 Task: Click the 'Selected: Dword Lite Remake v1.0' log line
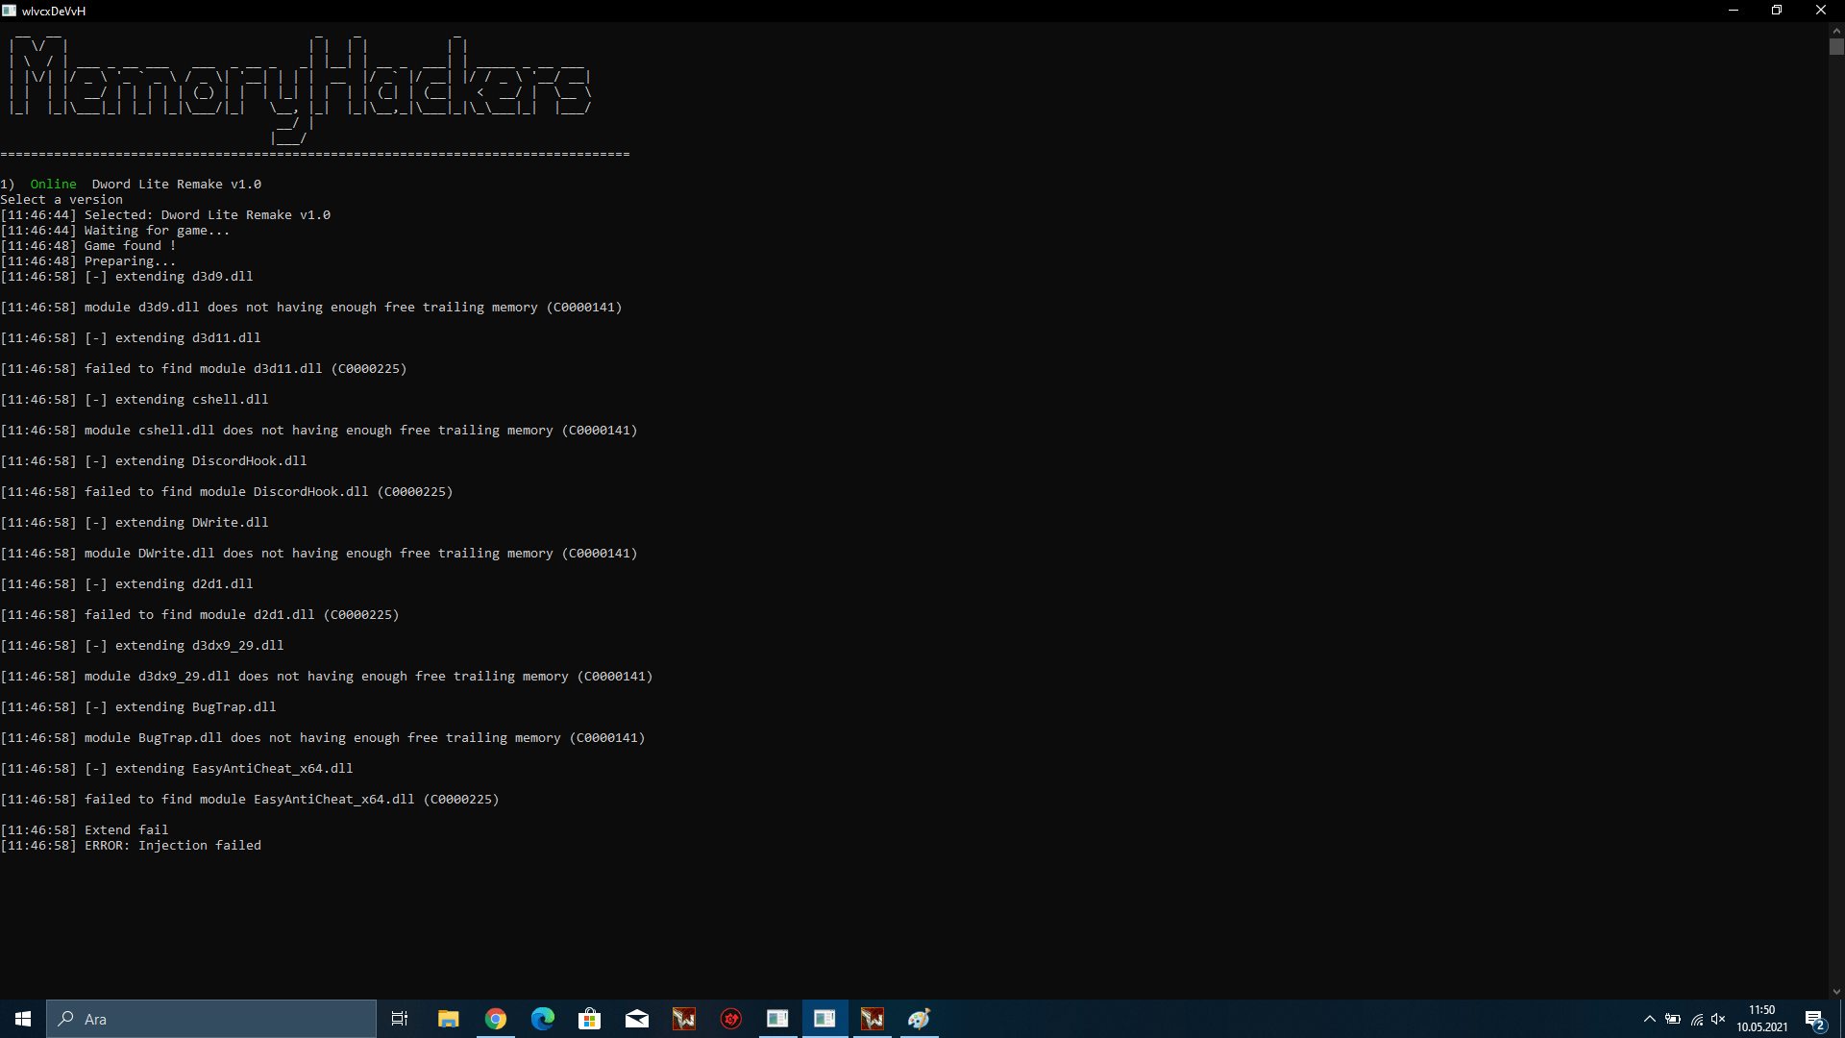click(x=165, y=214)
